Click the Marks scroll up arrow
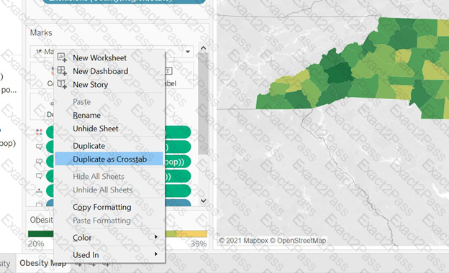This screenshot has height=273, width=449. tap(204, 48)
